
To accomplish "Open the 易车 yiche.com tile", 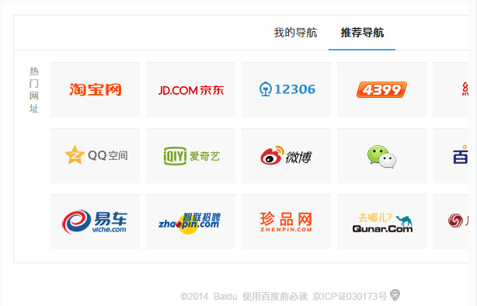I will click(x=96, y=222).
